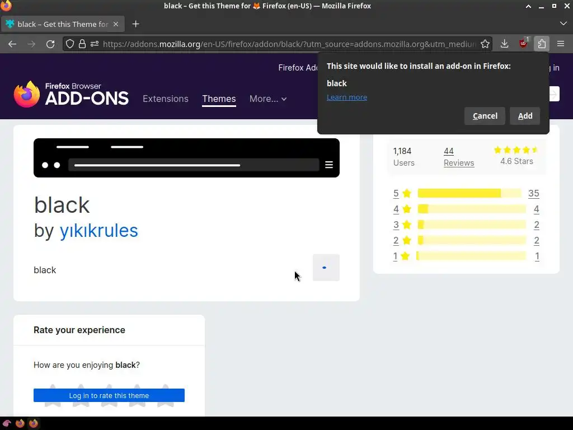The width and height of the screenshot is (573, 430).
Task: Show 5-star reviews
Action: click(402, 193)
